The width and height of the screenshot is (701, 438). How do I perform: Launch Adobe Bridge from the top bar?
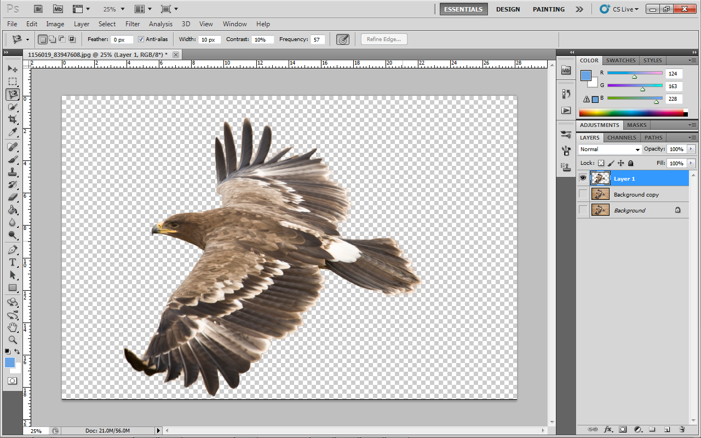tap(38, 9)
